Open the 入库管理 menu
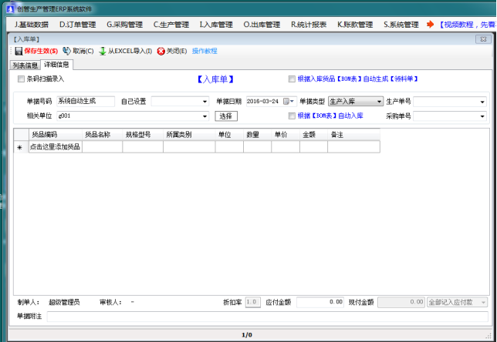This screenshot has height=342, width=497. [216, 24]
